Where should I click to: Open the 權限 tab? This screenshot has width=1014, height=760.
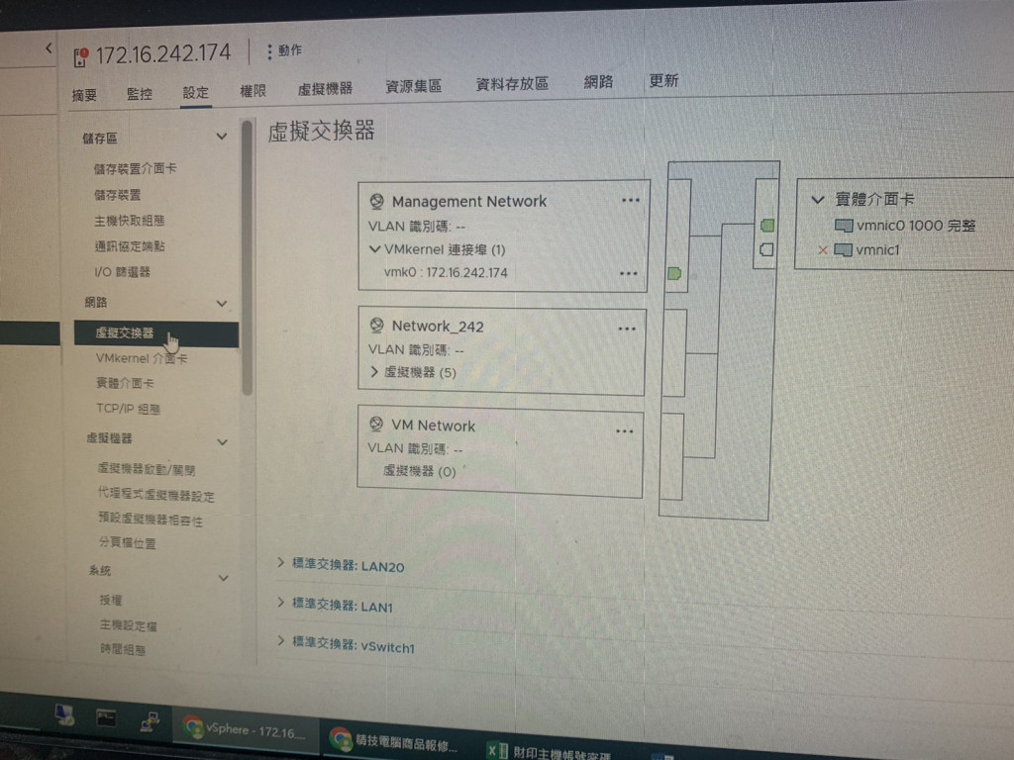253,91
